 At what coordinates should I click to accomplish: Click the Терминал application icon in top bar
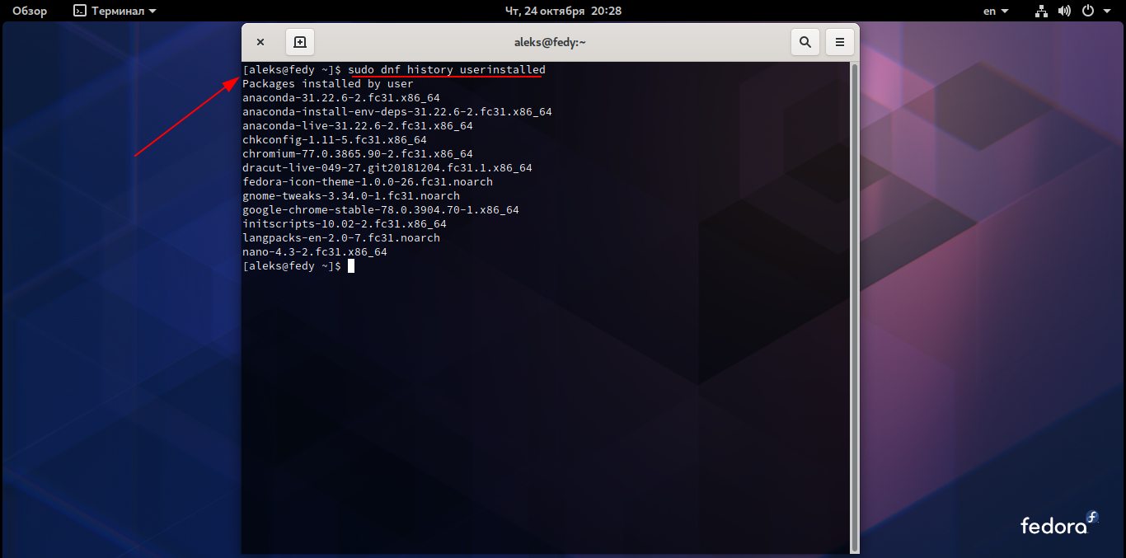coord(78,11)
